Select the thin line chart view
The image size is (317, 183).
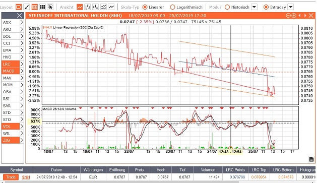point(111,7)
